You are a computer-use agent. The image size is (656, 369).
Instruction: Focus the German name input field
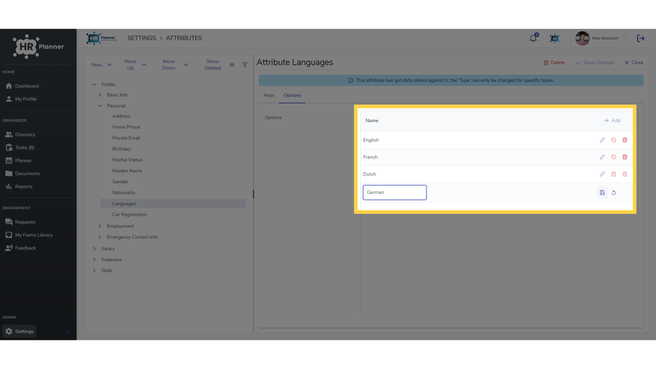[x=395, y=192]
